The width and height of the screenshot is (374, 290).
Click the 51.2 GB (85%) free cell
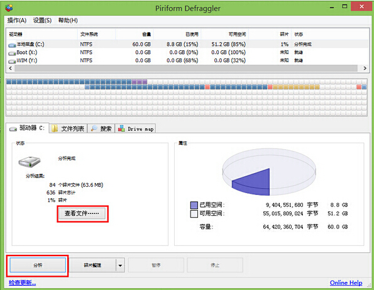(229, 45)
